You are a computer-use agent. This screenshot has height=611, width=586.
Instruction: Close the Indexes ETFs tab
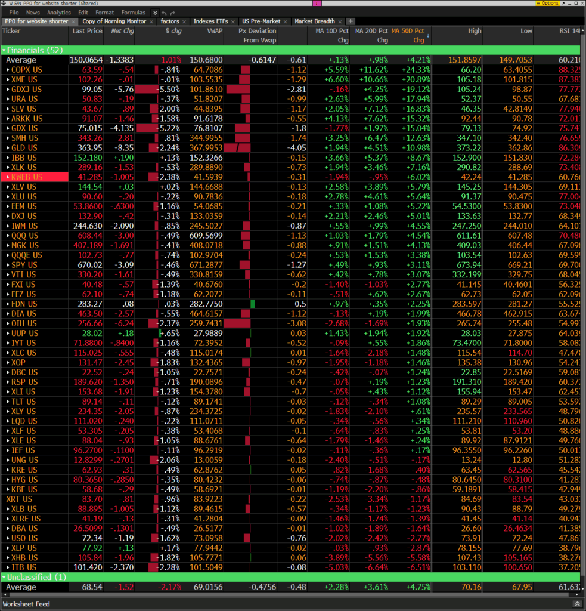tap(232, 21)
